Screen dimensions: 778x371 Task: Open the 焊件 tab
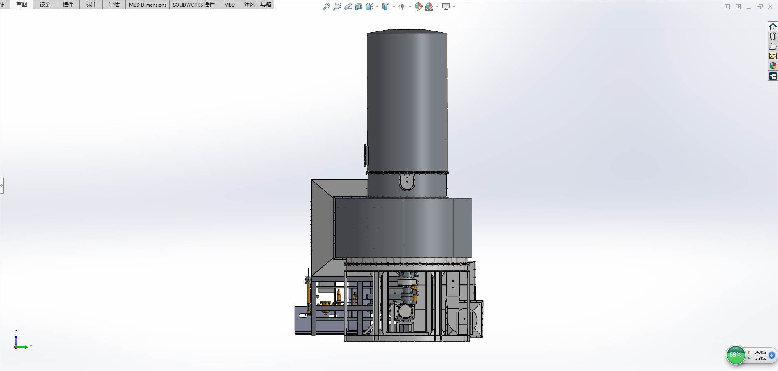68,5
